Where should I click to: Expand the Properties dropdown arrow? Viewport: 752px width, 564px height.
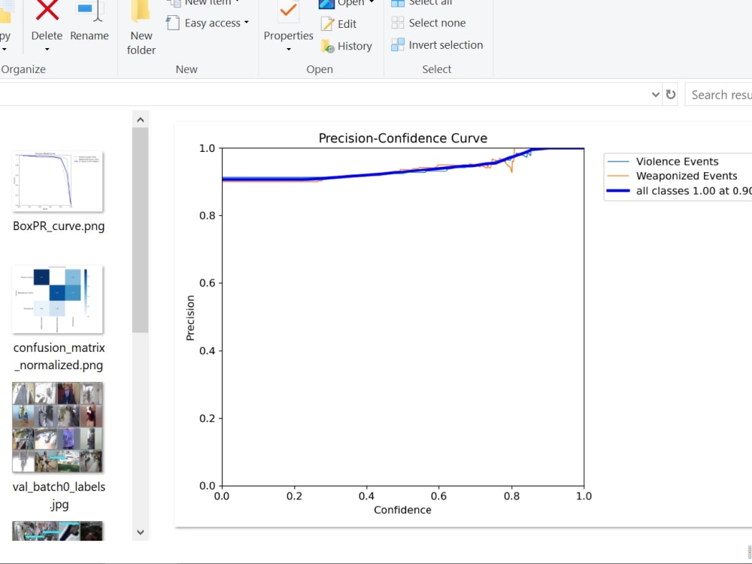[288, 50]
